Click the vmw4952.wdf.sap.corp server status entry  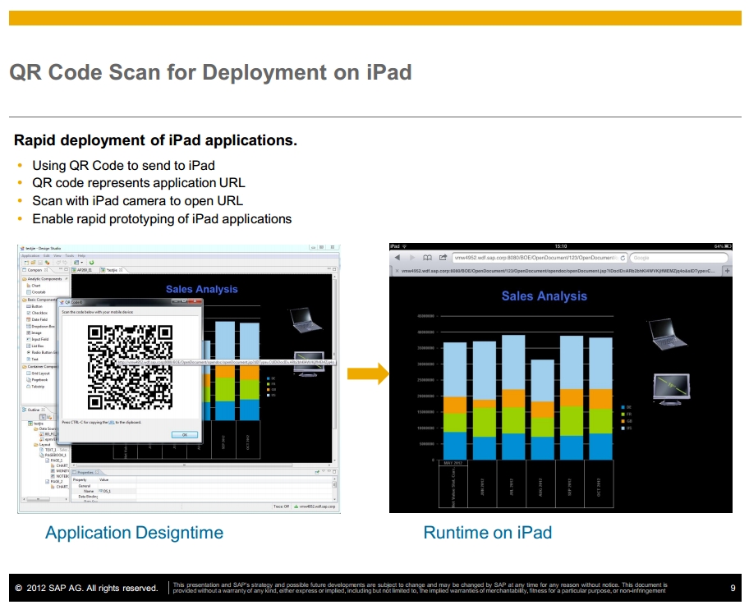(315, 506)
